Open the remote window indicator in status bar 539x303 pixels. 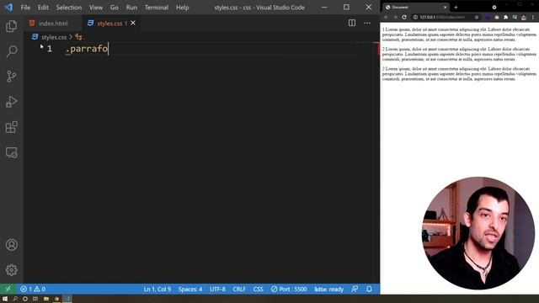8,289
